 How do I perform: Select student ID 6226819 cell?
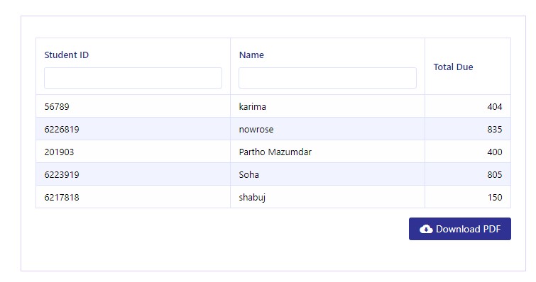pos(133,129)
